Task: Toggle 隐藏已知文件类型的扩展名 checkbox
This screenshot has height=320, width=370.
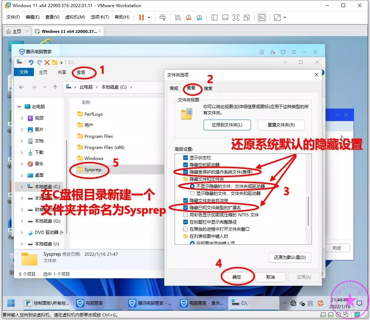Action: 185,207
